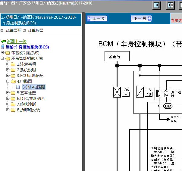182x171 pixels.
Task: Click folder icon of 5.基本检查
Action: coord(13,93)
